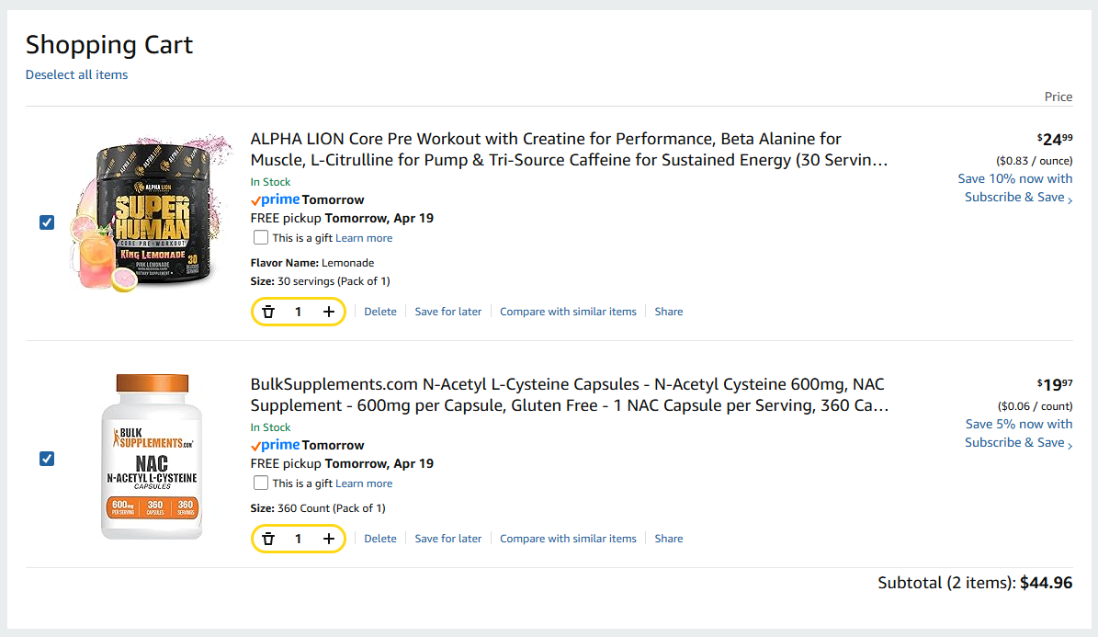Open gift Learn more for ALPHA LION
This screenshot has height=637, width=1098.
tap(364, 238)
